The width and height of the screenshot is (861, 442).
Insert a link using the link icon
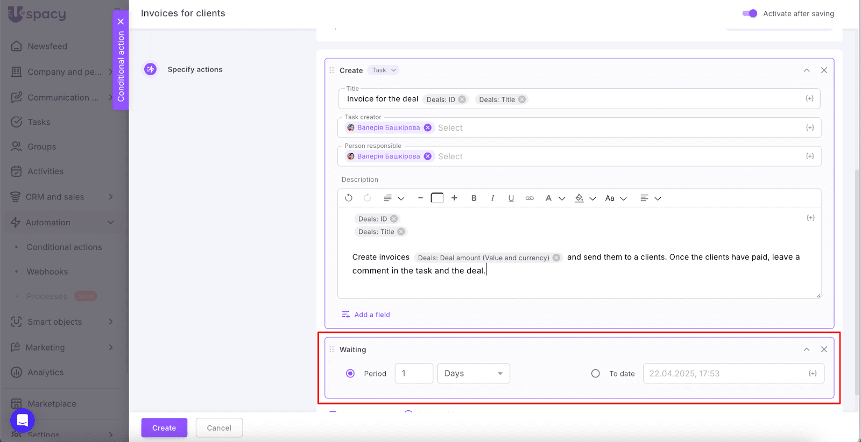[x=530, y=198]
